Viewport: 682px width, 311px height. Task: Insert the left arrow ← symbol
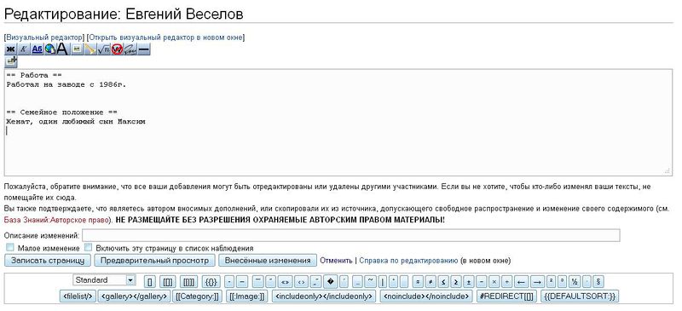point(521,282)
